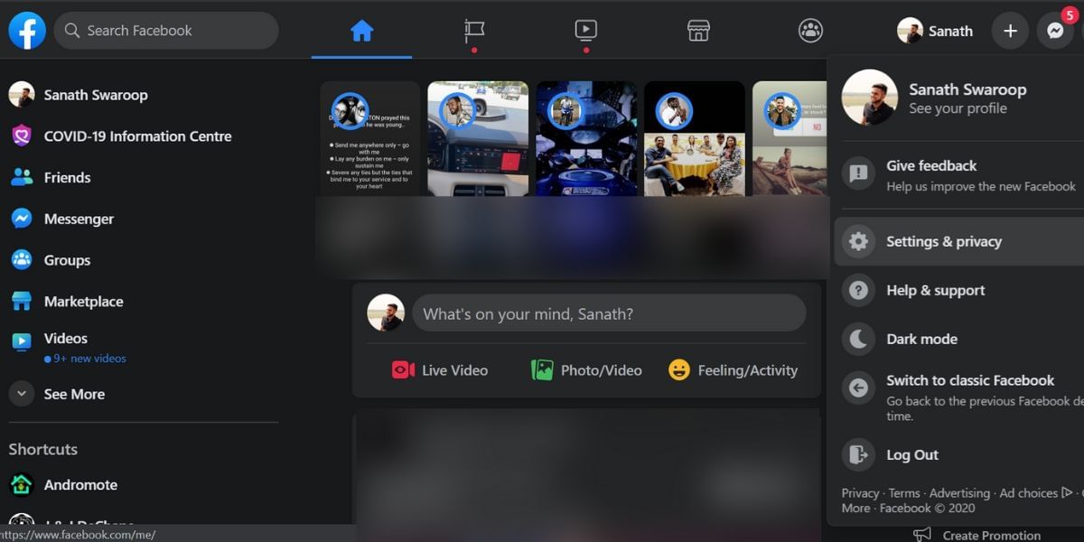Click the Terms footer link
The height and width of the screenshot is (542, 1084).
(904, 493)
